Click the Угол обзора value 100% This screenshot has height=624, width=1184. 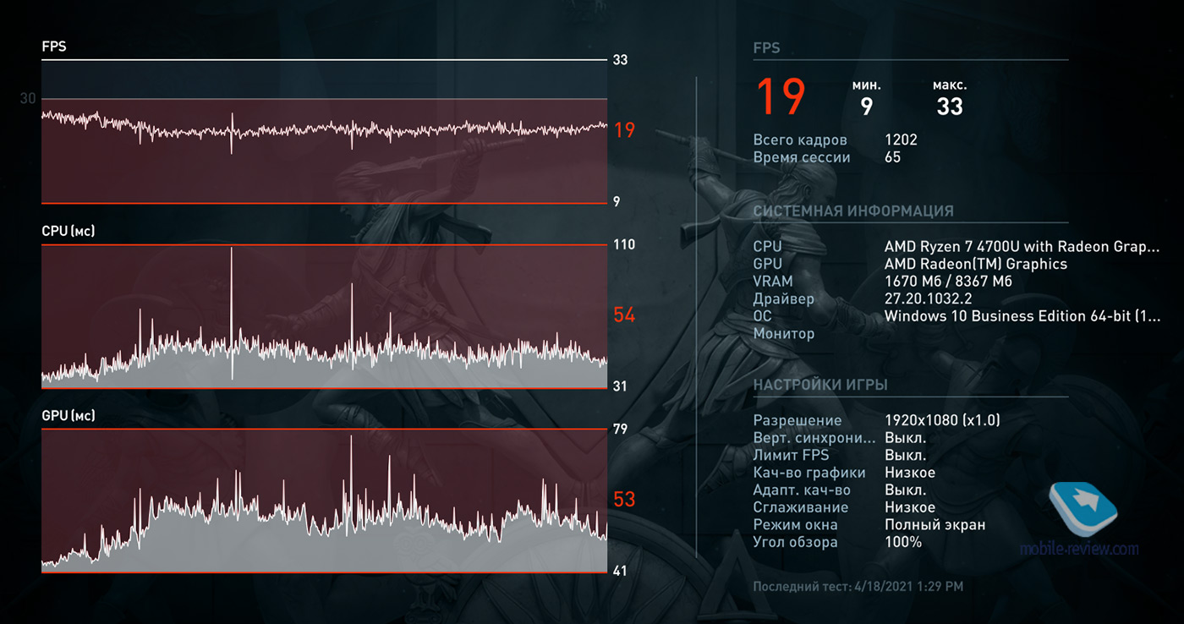pyautogui.click(x=903, y=542)
